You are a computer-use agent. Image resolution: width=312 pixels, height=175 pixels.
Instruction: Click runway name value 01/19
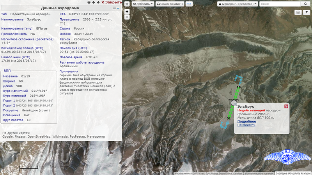[26, 76]
